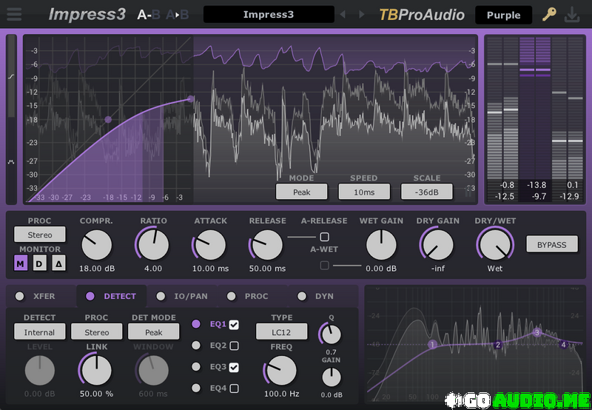Click the download update icon

[x=572, y=15]
